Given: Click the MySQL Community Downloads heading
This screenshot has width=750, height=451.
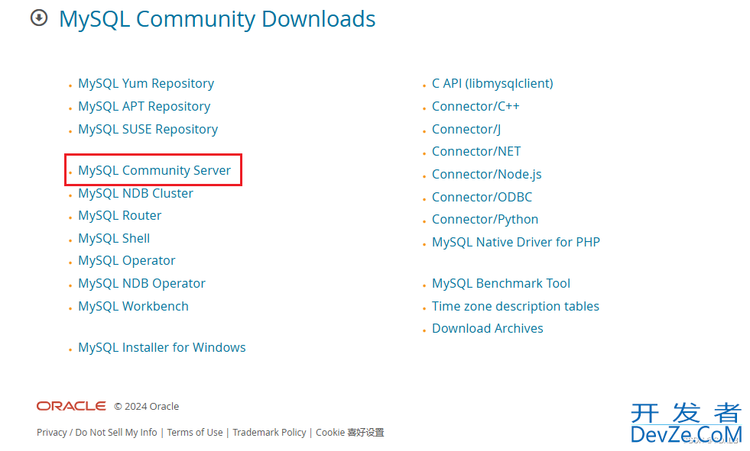Looking at the screenshot, I should 217,19.
